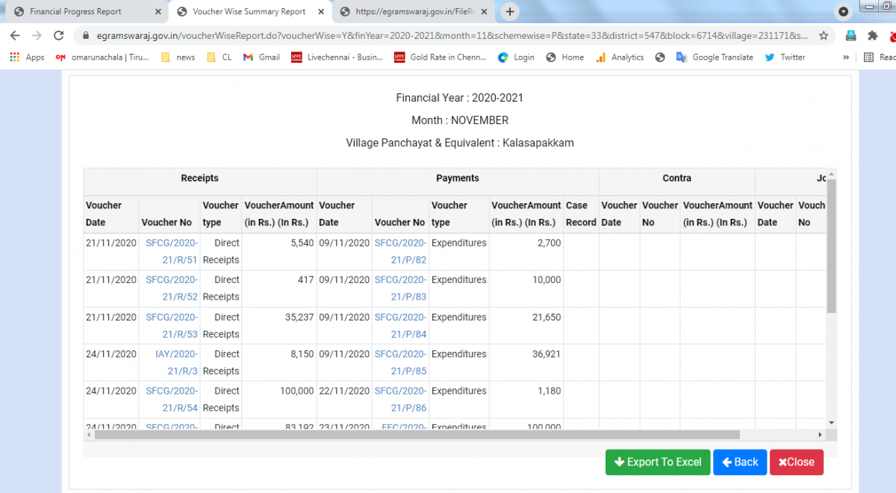Open the Apps grid bookmark shortcut
The height and width of the screenshot is (493, 896).
click(x=28, y=57)
